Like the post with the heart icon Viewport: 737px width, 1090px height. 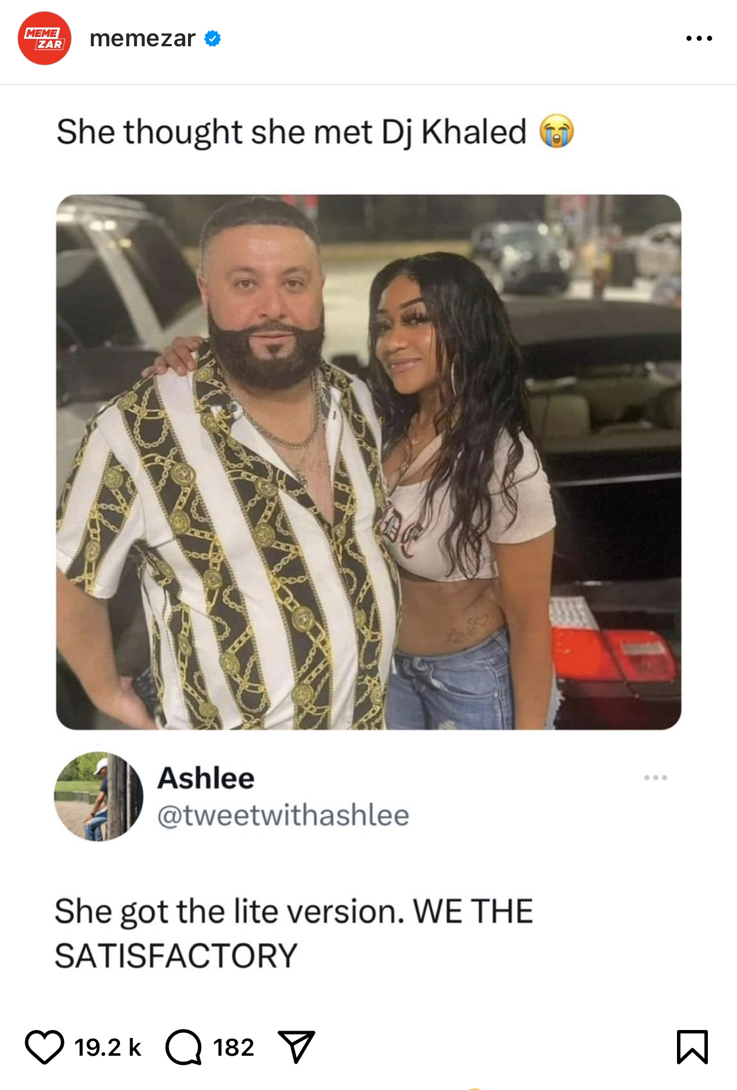coord(45,1047)
